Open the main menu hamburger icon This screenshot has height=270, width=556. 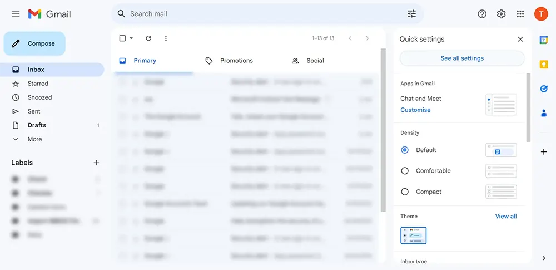tap(16, 14)
